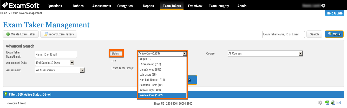Go to Previous results page
The image size is (347, 108).
click(12, 103)
